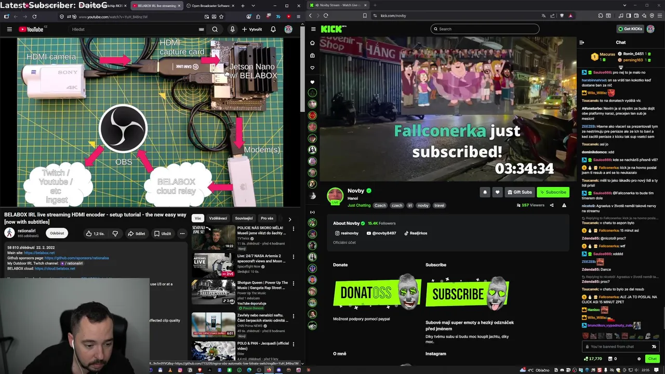Open Realjirkos TikTok link
Screen dimensions: 665x374
[415, 233]
